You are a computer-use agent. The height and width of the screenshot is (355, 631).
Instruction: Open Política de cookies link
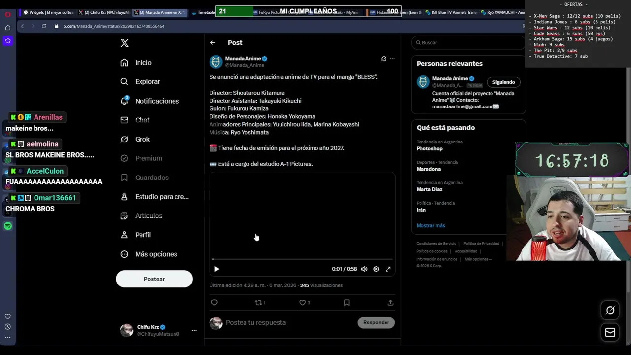coord(431,251)
